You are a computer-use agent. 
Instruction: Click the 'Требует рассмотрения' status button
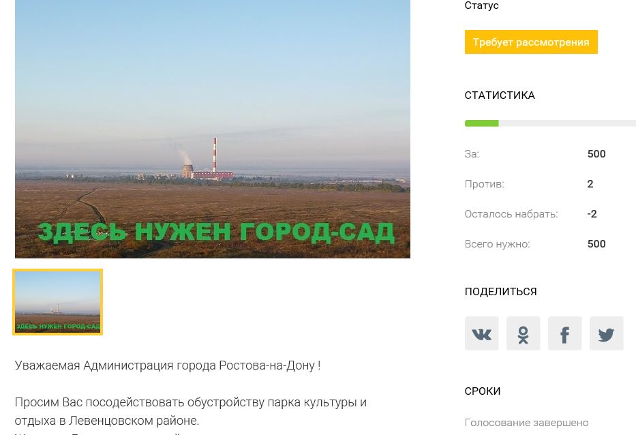coord(531,42)
